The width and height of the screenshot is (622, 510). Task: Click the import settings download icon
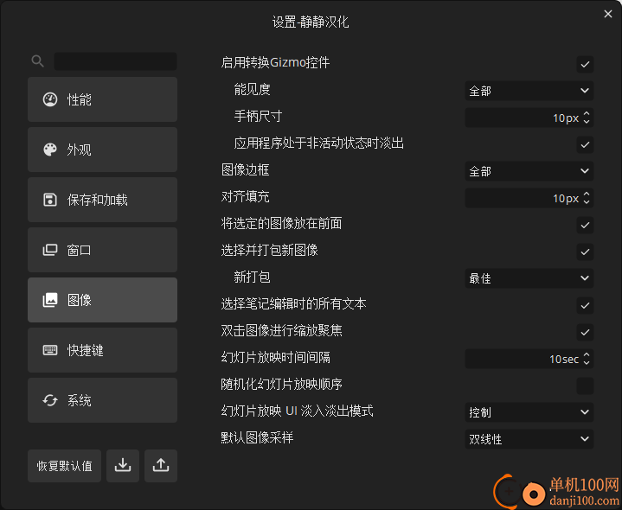(123, 466)
